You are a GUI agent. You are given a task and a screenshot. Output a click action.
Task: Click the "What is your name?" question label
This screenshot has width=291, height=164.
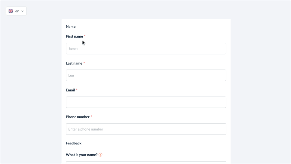click(81, 155)
